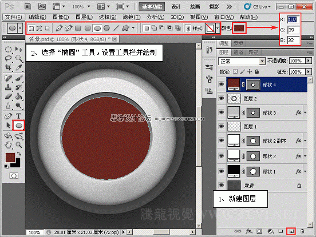Switch to the 路径 tab

254,53
